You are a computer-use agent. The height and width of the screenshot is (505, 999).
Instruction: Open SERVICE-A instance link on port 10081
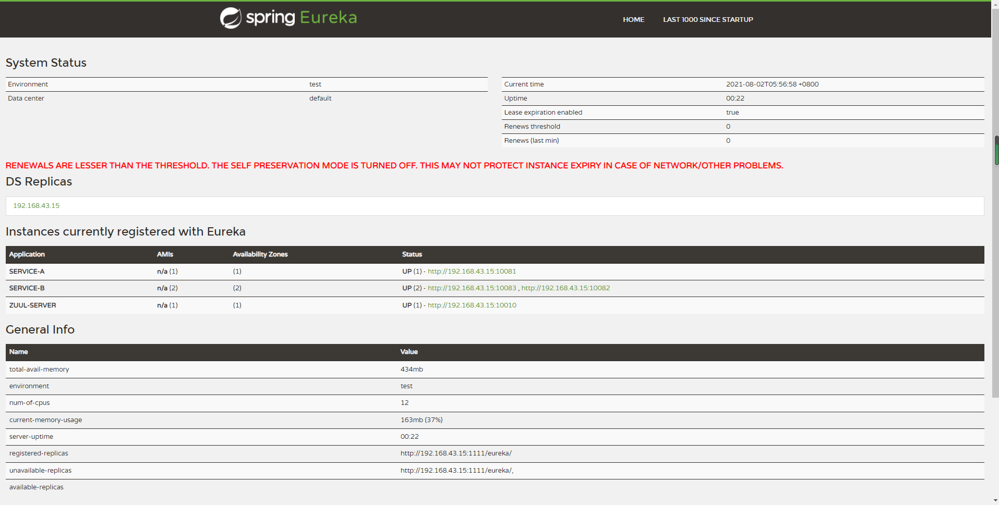472,272
